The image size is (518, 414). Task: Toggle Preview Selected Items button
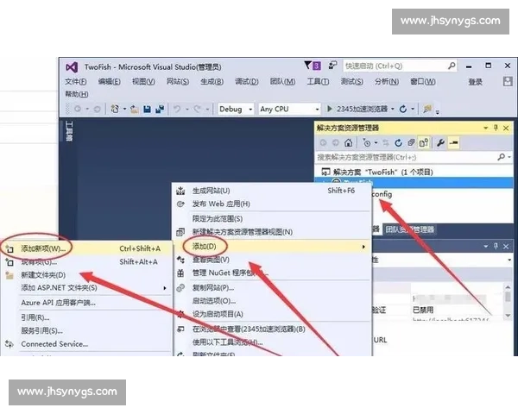tap(454, 142)
